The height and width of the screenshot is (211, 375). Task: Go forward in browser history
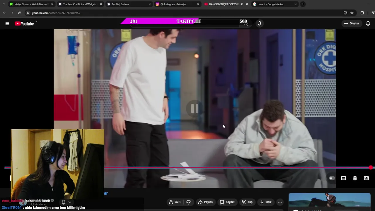pyautogui.click(x=12, y=13)
